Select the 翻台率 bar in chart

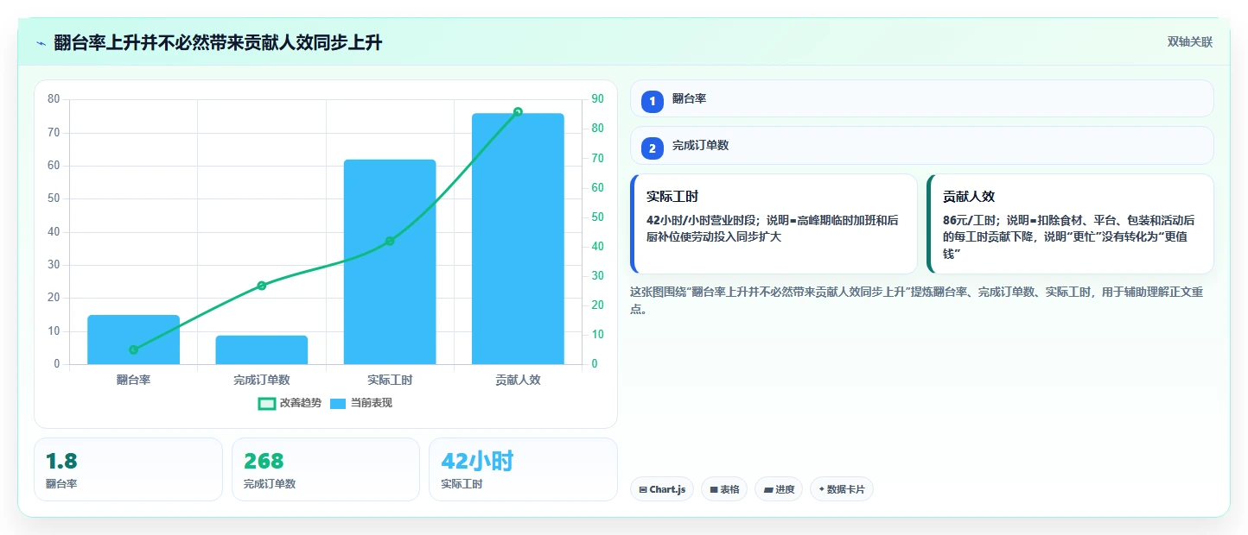click(x=133, y=340)
